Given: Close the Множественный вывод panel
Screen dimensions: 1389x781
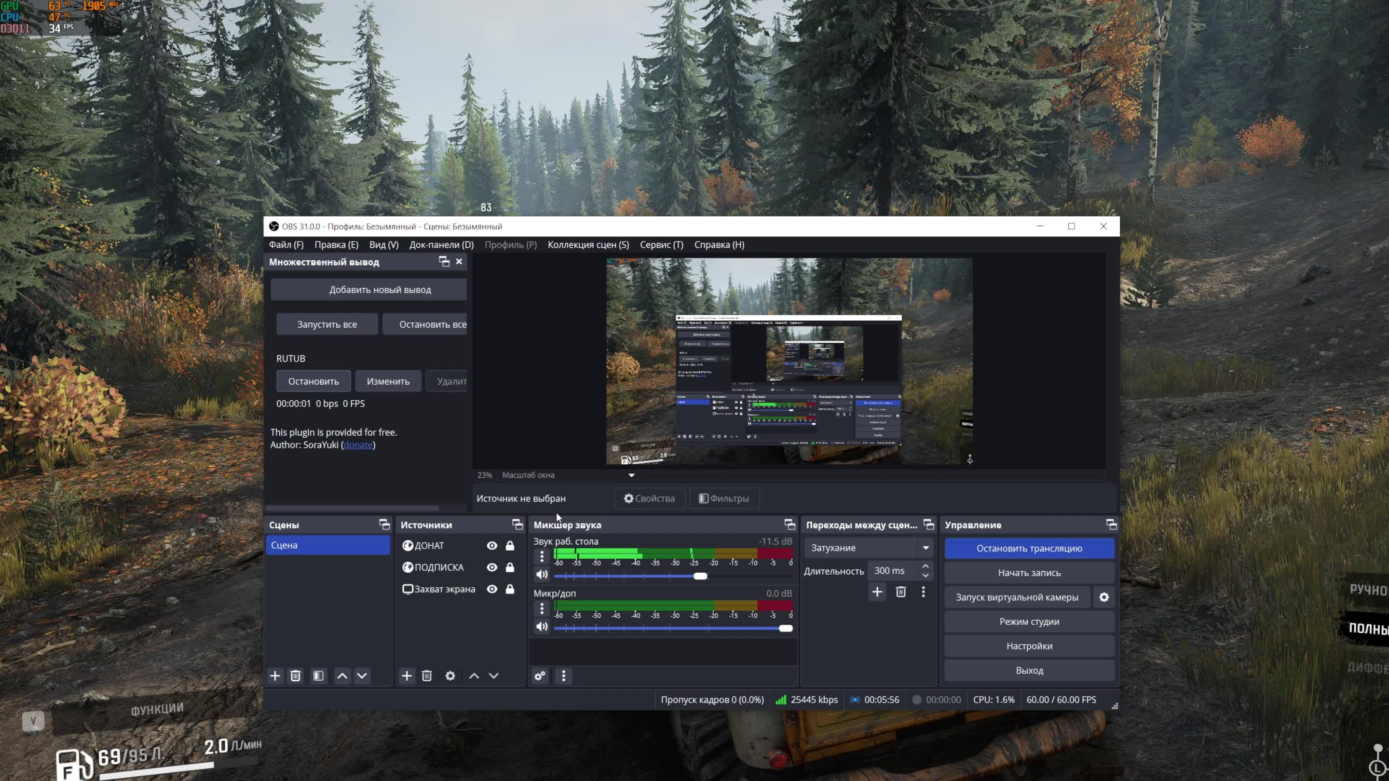Looking at the screenshot, I should (460, 262).
